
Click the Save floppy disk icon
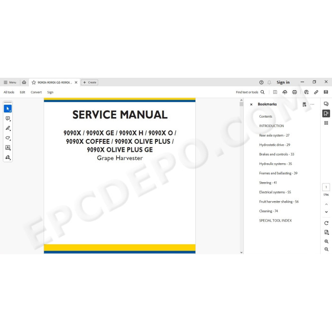pos(275,92)
